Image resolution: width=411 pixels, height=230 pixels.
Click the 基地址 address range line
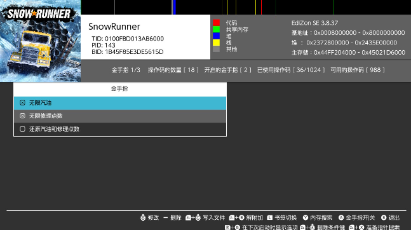348,33
